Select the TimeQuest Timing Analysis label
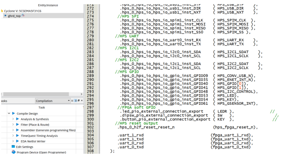Screen dimensions: 282x157 click(39, 136)
